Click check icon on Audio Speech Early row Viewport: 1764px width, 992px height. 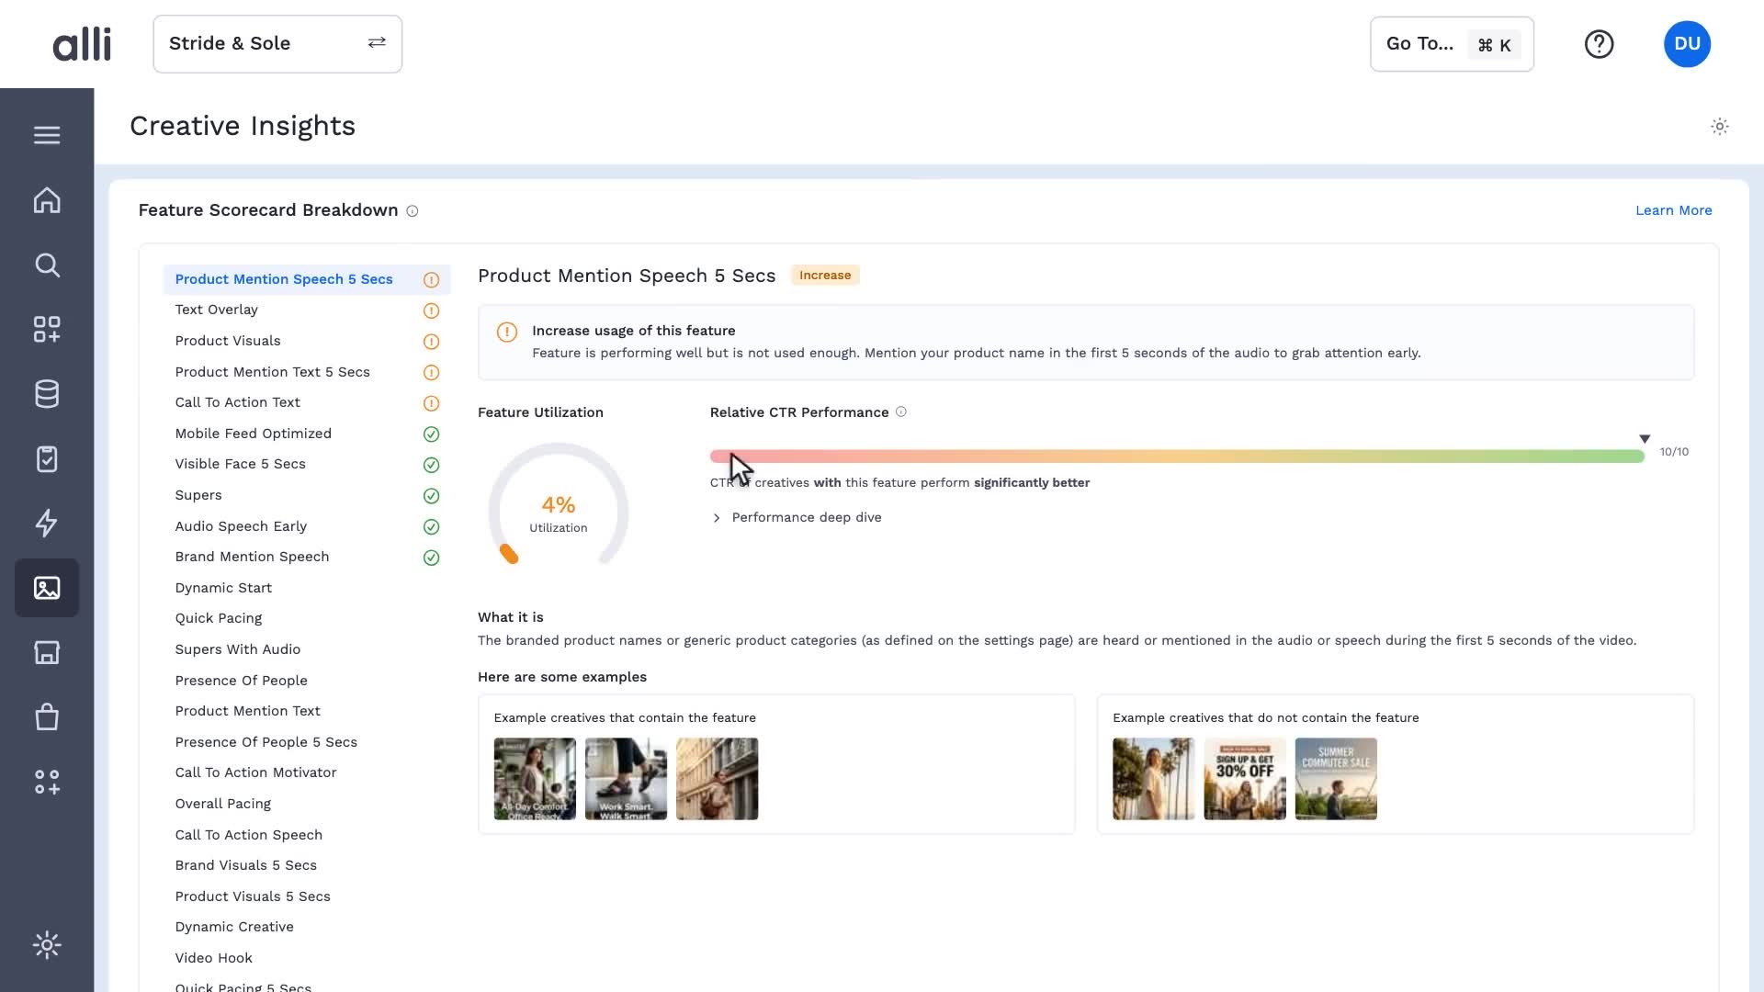[431, 527]
